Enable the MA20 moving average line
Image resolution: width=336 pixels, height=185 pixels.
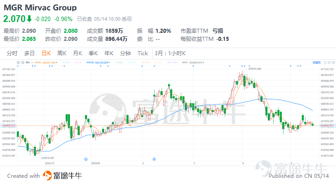(x=78, y=62)
